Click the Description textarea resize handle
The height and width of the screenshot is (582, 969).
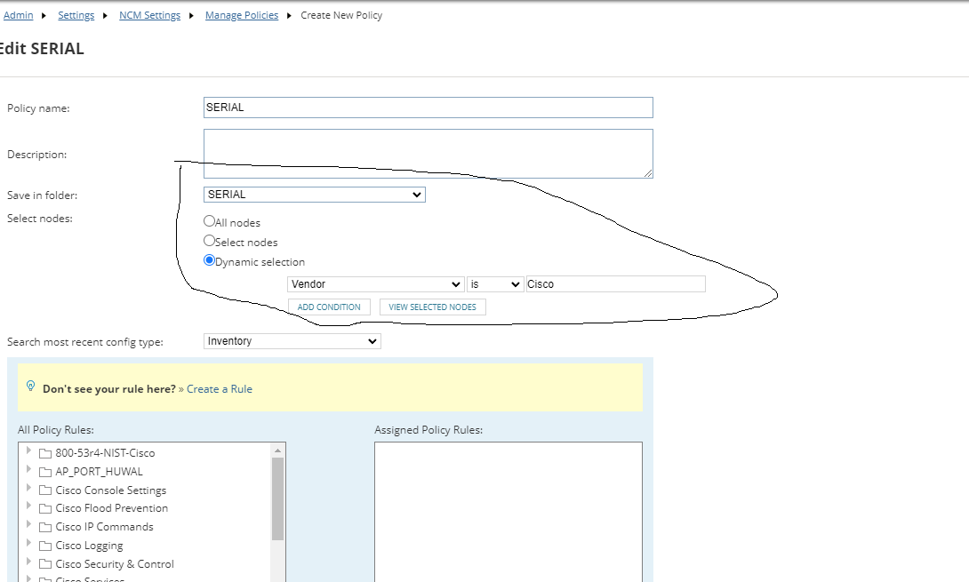648,173
